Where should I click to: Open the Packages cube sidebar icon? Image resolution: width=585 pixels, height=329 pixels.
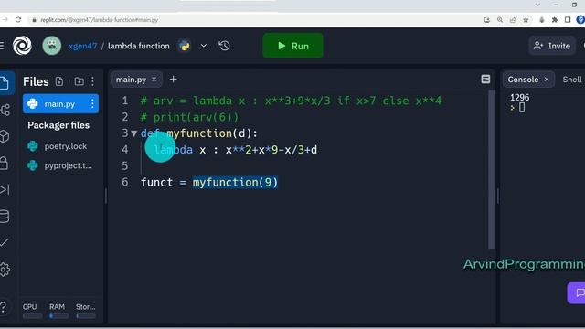[5, 136]
